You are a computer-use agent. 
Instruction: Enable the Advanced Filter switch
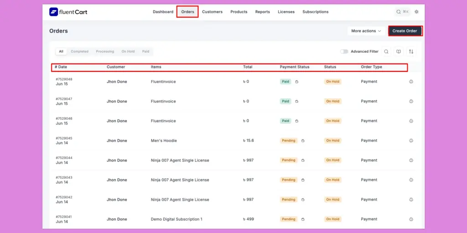pos(344,51)
